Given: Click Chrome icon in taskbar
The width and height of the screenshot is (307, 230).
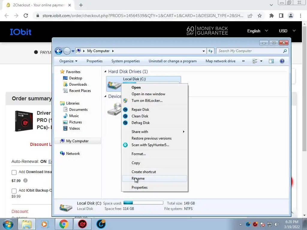Looking at the screenshot, I should (64, 224).
